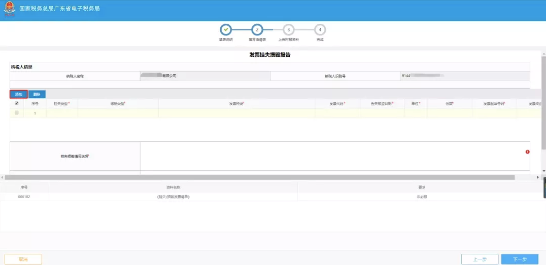546x265 pixels.
Task: Open 挂失类型 cell in row 1
Action: coord(61,113)
